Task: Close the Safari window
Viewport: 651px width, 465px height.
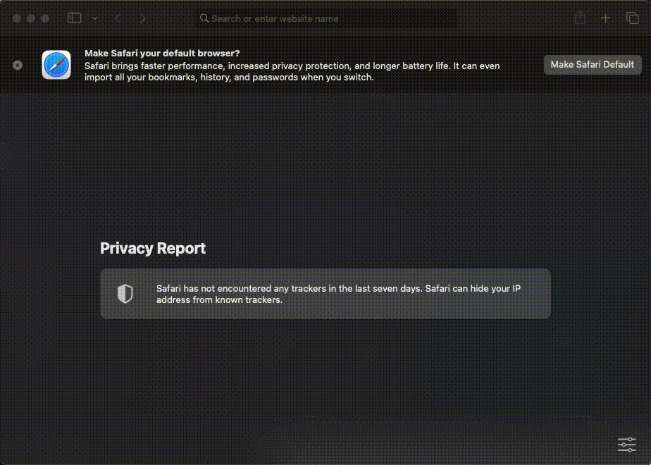Action: tap(17, 18)
